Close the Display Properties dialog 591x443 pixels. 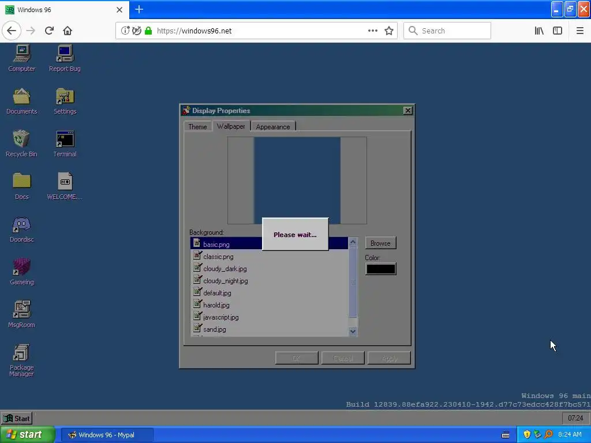tap(407, 110)
